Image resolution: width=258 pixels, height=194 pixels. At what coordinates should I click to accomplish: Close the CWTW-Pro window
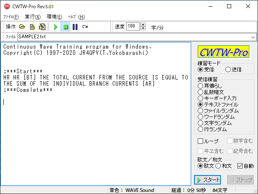pyautogui.click(x=248, y=7)
